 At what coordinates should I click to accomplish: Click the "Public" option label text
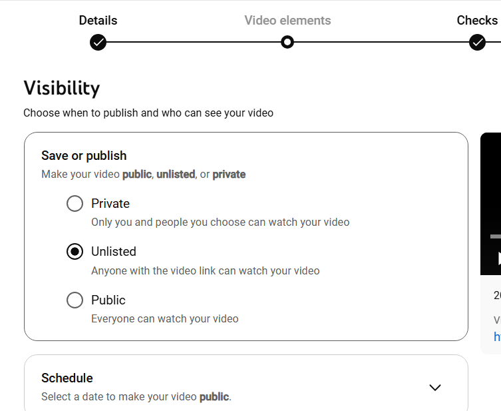[108, 300]
